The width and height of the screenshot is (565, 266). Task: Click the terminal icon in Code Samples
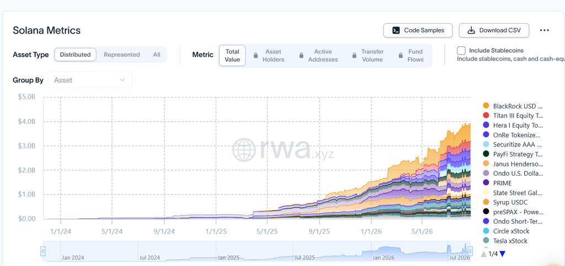(396, 30)
